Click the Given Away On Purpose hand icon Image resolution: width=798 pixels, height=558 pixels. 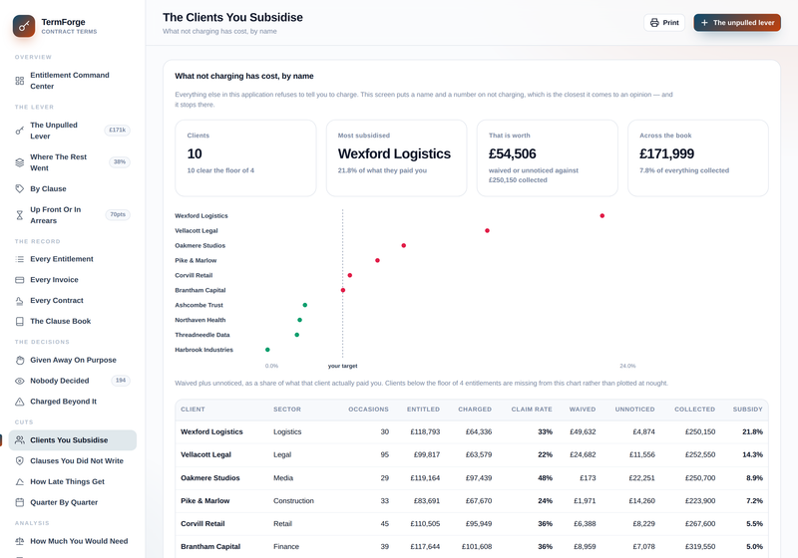19,360
